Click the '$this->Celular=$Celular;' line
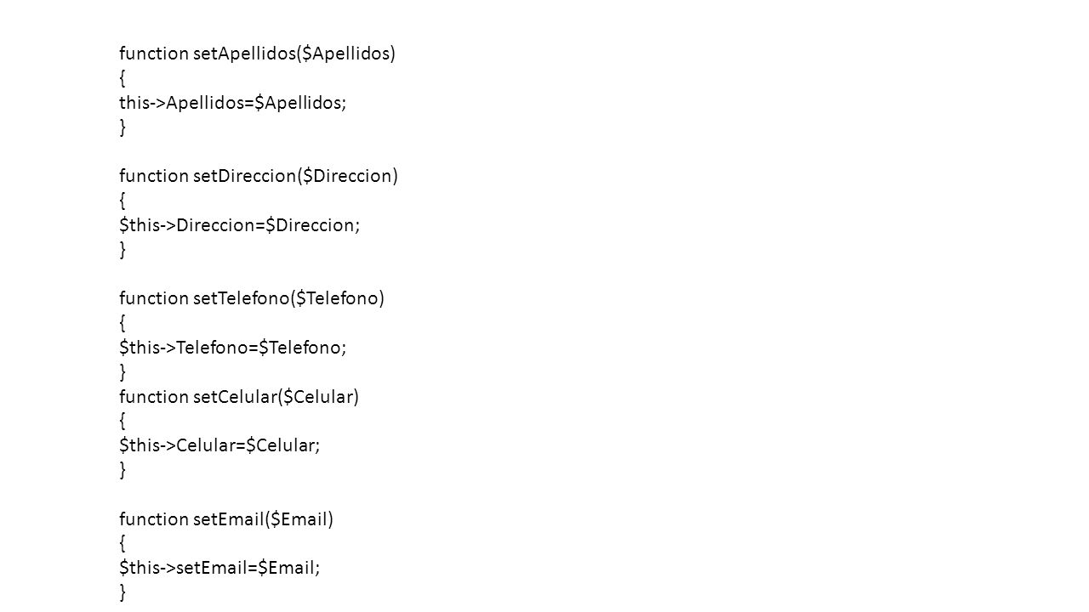 tap(220, 446)
